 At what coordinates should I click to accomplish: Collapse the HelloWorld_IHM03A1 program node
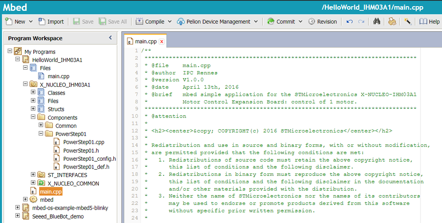pos(18,59)
